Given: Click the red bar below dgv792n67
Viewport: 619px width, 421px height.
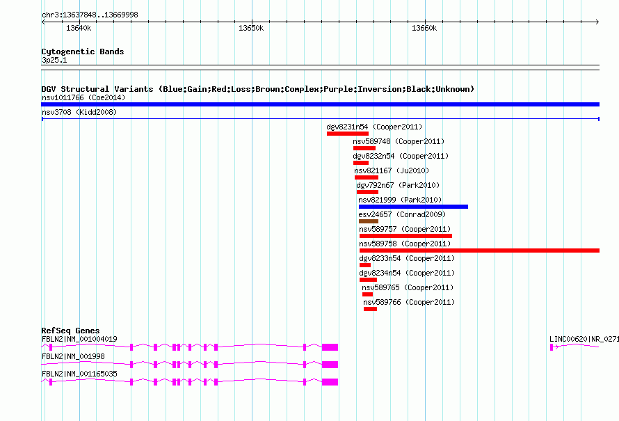Looking at the screenshot, I should pyautogui.click(x=367, y=192).
